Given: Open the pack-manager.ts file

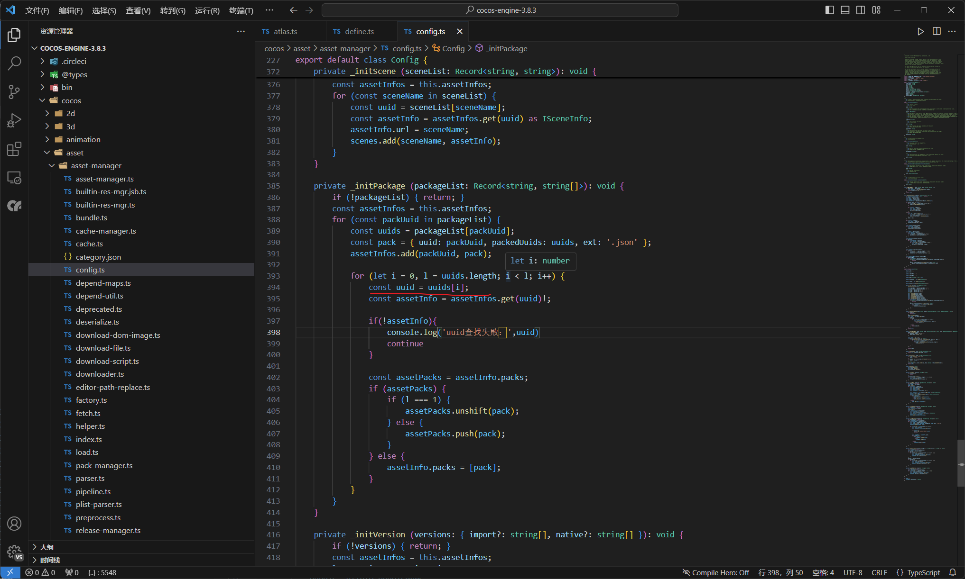Looking at the screenshot, I should (x=104, y=465).
